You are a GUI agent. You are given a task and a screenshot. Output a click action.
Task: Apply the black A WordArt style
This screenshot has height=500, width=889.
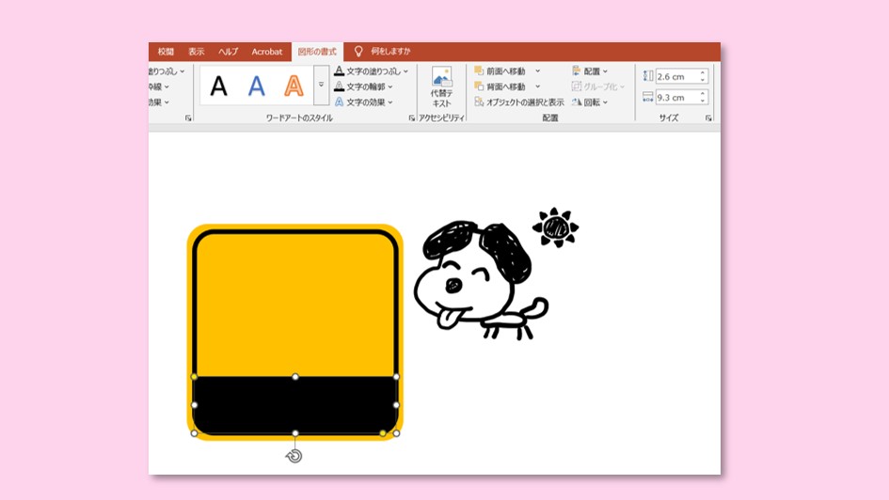pos(219,86)
